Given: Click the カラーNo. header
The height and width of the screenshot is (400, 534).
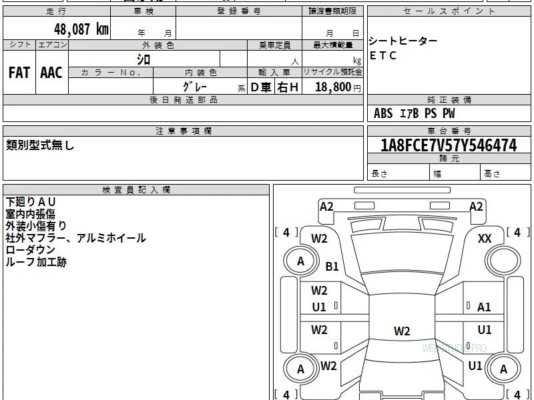Looking at the screenshot, I should [x=111, y=73].
